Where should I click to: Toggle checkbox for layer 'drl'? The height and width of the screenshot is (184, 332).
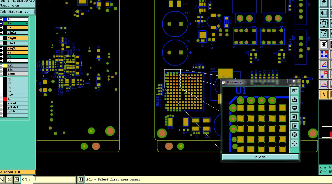1,66
